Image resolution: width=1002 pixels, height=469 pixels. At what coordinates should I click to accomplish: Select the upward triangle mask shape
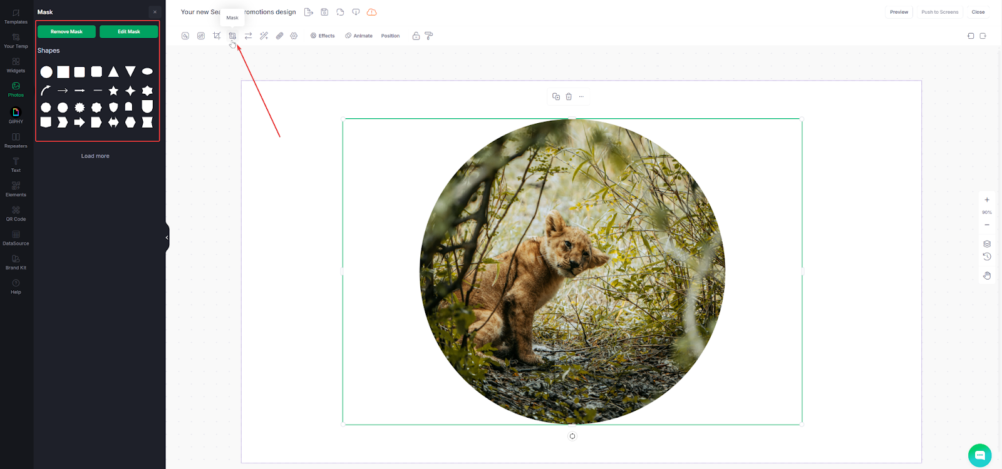[x=113, y=72]
